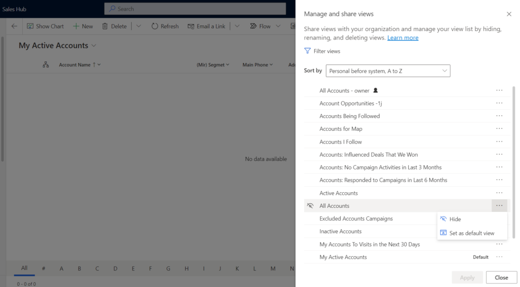Select Hide from the context menu
This screenshot has height=287, width=520.
(455, 219)
